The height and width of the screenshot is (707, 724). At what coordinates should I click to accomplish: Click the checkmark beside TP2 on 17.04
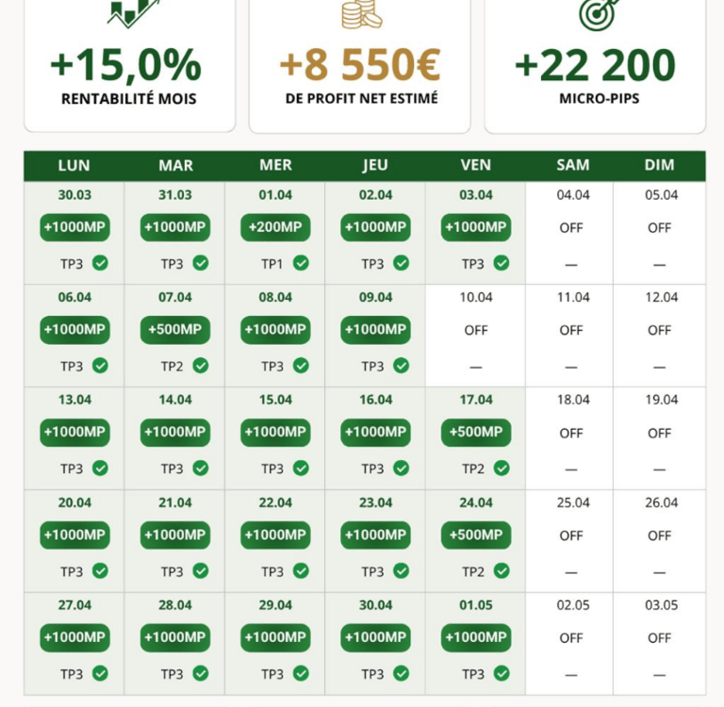[502, 469]
